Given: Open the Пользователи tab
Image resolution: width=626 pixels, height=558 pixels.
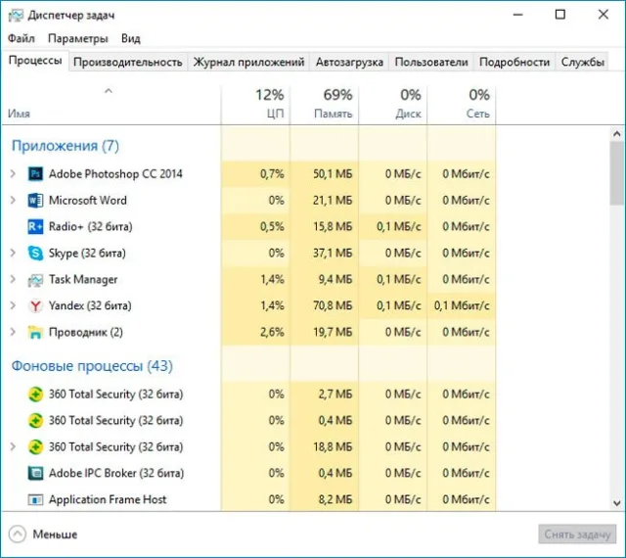Looking at the screenshot, I should [431, 62].
